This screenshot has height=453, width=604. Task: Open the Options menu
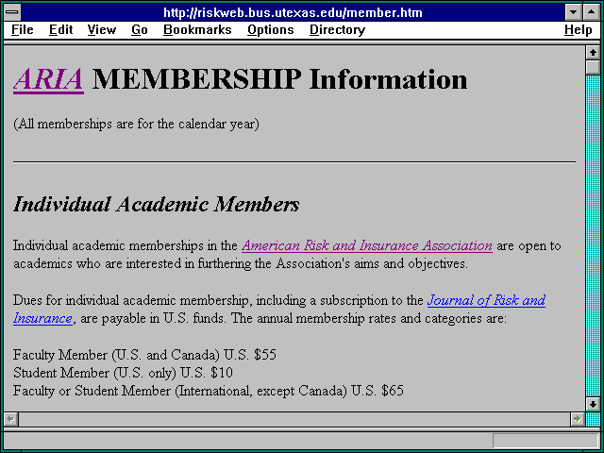[x=271, y=29]
